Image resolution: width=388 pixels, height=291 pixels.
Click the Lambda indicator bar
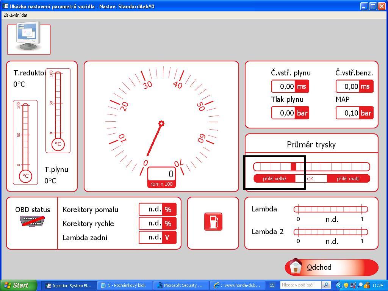pyautogui.click(x=330, y=209)
